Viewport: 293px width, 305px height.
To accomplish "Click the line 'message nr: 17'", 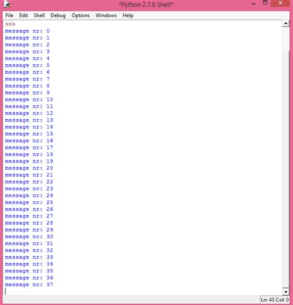I will coord(29,148).
